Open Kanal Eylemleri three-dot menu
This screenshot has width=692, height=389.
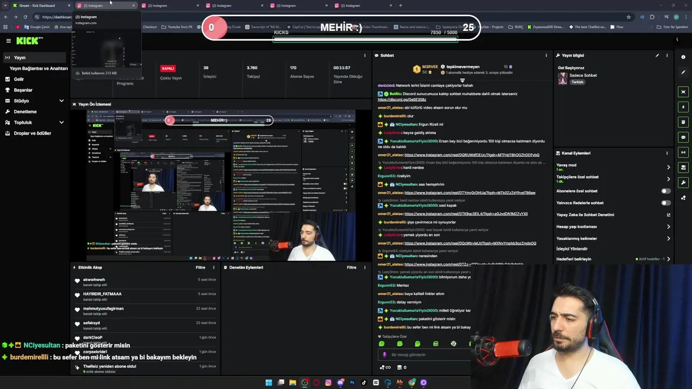coord(667,153)
